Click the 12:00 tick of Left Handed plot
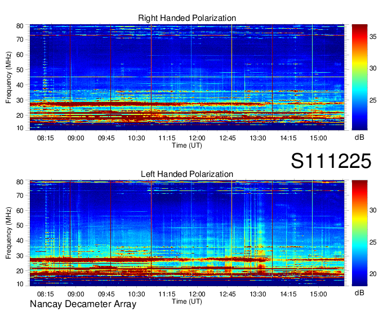This screenshot has height=311, width=383. coord(197,294)
